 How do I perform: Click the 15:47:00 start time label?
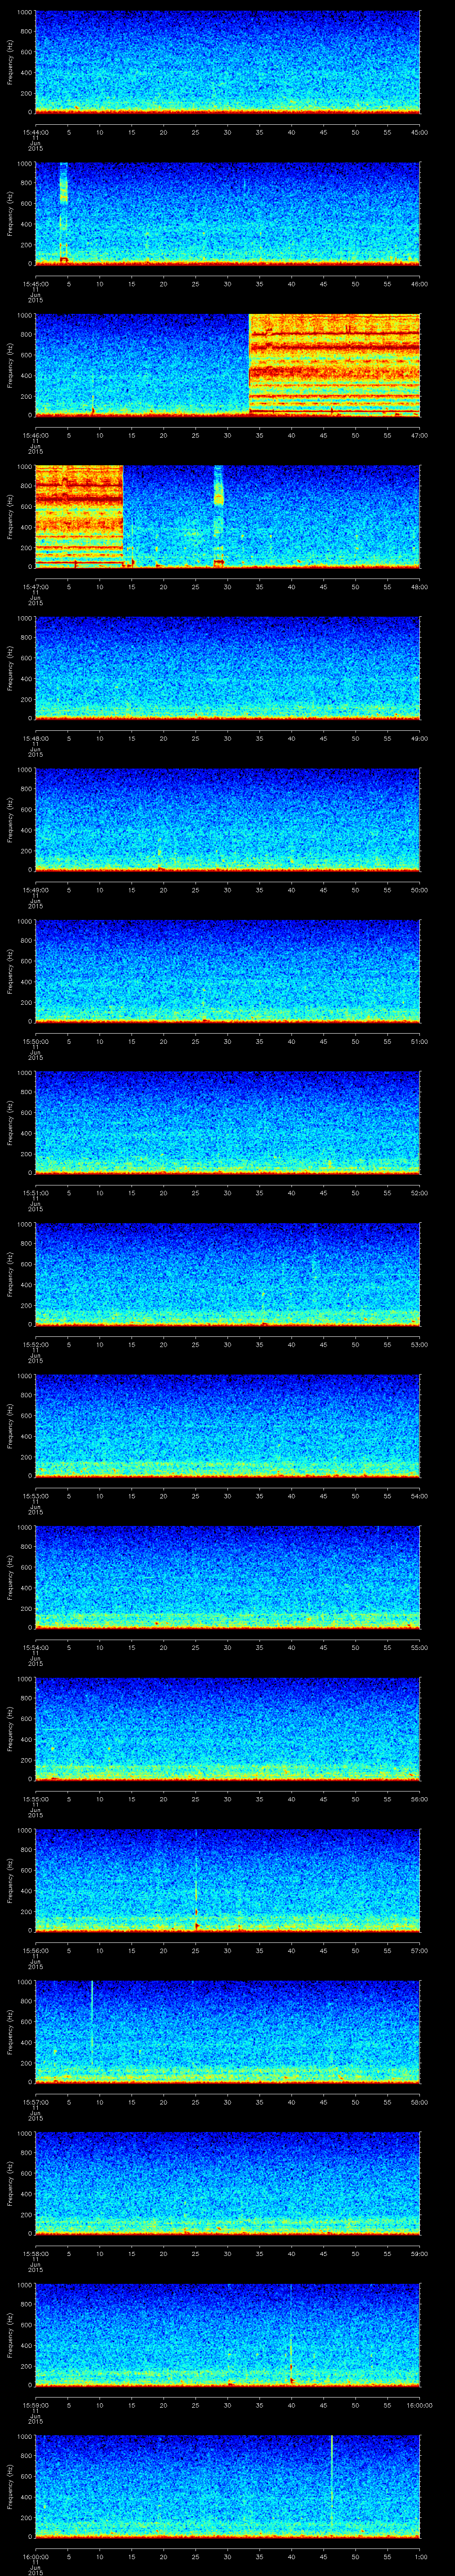[35, 587]
